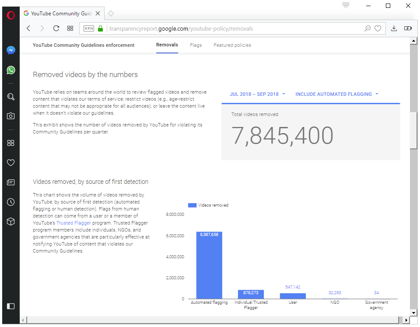The height and width of the screenshot is (327, 420).
Task: Open the tab menu icon in title bar
Action: tap(346, 5)
